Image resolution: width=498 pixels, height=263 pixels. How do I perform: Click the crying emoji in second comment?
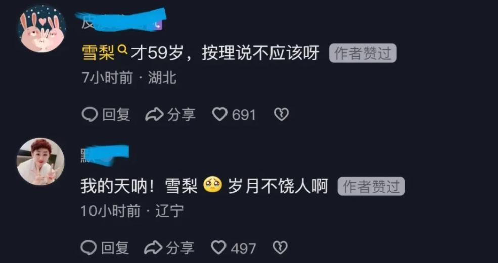tap(213, 187)
